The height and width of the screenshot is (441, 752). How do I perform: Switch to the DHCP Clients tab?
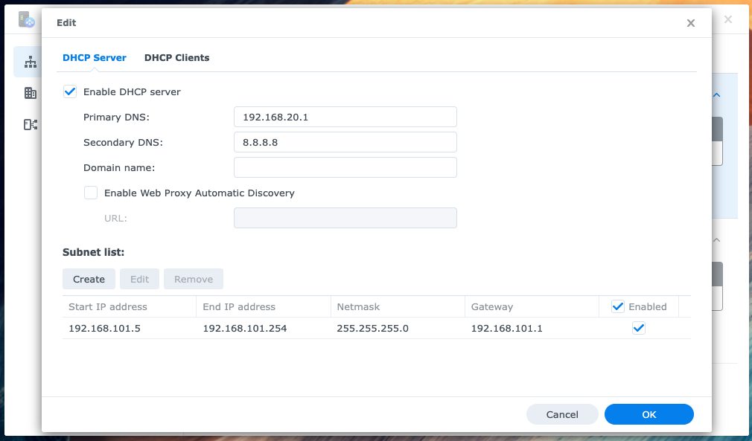(176, 57)
